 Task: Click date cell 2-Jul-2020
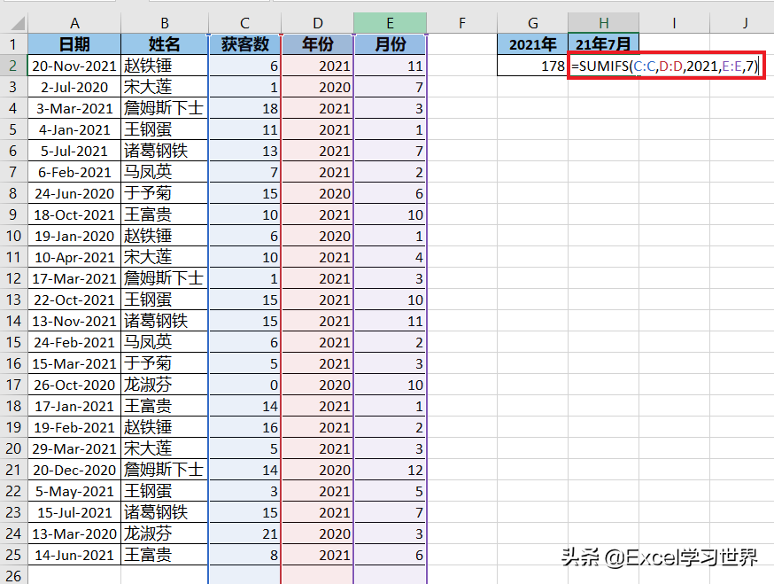[x=74, y=87]
